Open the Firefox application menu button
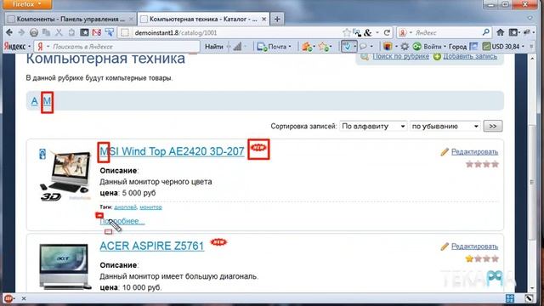The width and height of the screenshot is (544, 306). click(26, 4)
